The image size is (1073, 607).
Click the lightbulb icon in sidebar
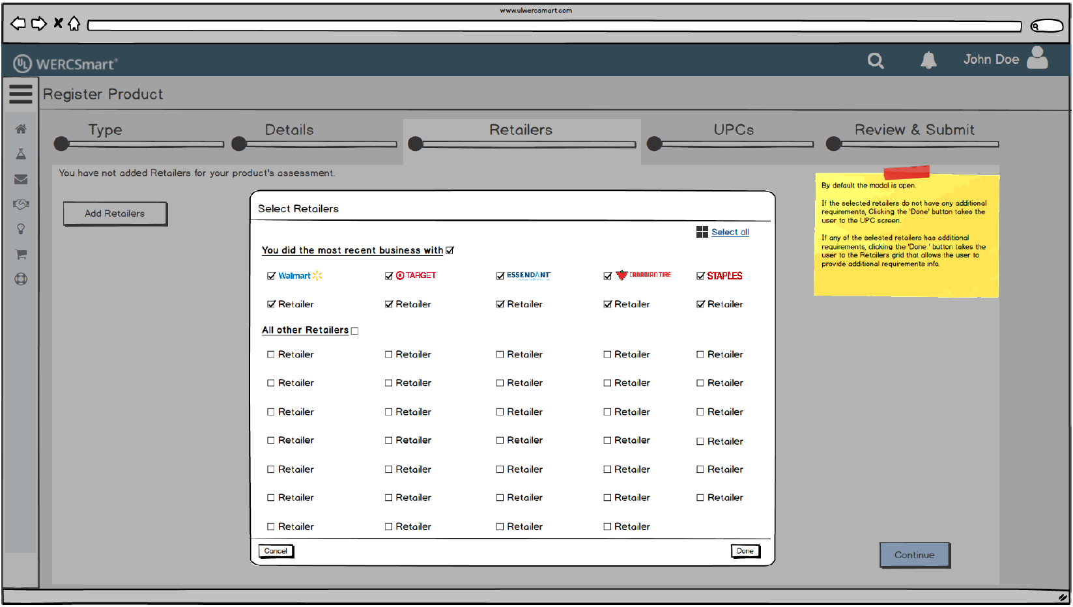click(x=21, y=229)
